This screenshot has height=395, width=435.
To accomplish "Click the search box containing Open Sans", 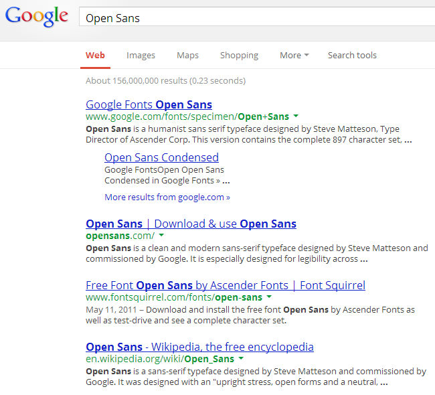I will pos(257,17).
